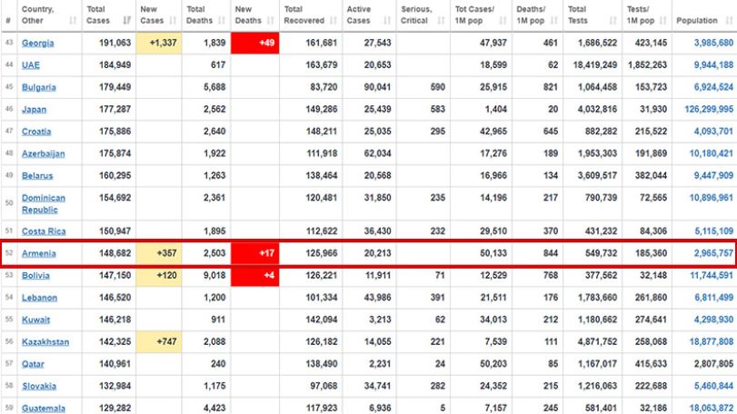Select Bolivia's new cases cell +120
This screenshot has width=737, height=414.
(159, 275)
